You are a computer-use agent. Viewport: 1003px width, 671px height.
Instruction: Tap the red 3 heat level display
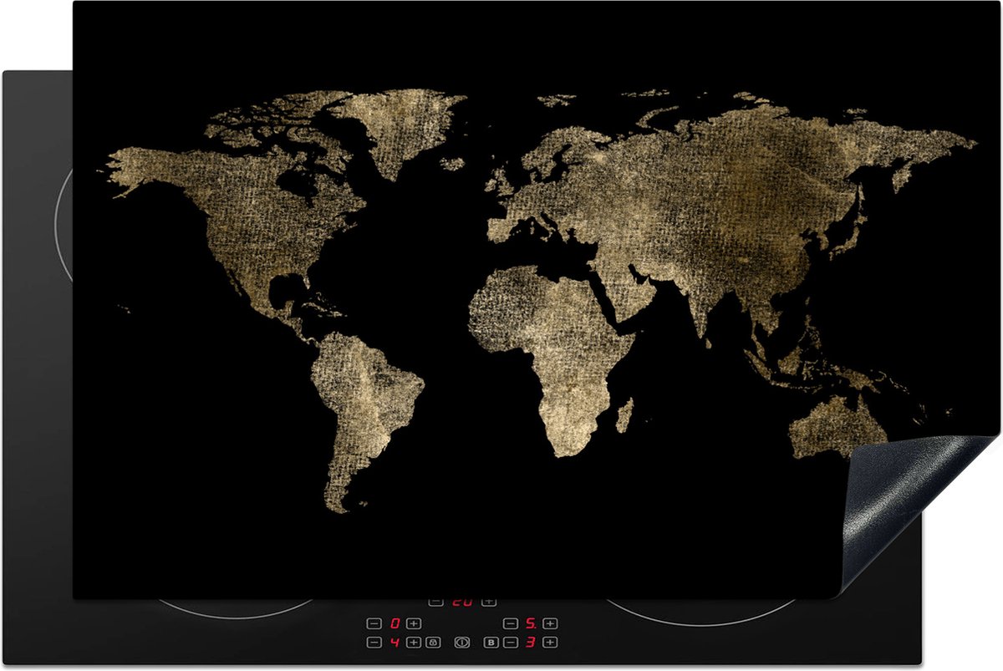click(x=531, y=643)
